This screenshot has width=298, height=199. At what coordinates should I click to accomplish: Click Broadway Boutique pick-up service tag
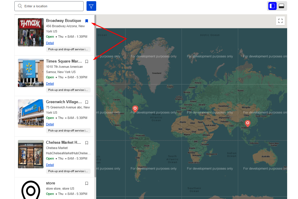[x=68, y=49]
